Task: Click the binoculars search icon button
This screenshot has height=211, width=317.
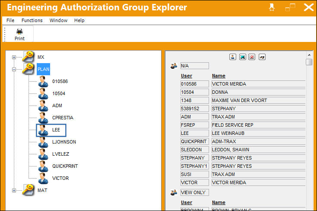Action: pyautogui.click(x=262, y=57)
